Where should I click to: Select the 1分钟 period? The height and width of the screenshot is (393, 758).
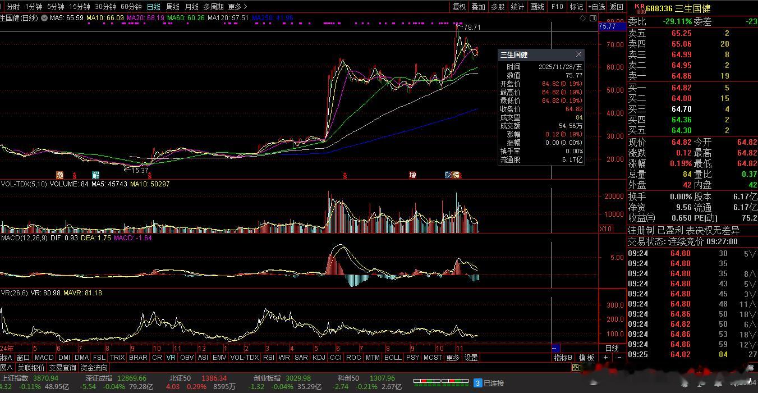click(x=34, y=7)
